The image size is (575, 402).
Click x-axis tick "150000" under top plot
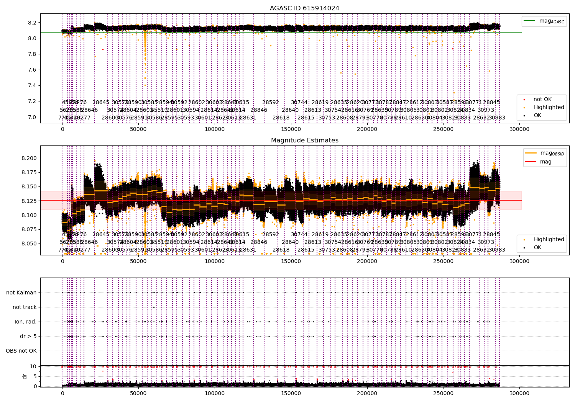click(x=291, y=129)
